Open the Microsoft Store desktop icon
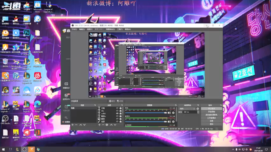 38,7
